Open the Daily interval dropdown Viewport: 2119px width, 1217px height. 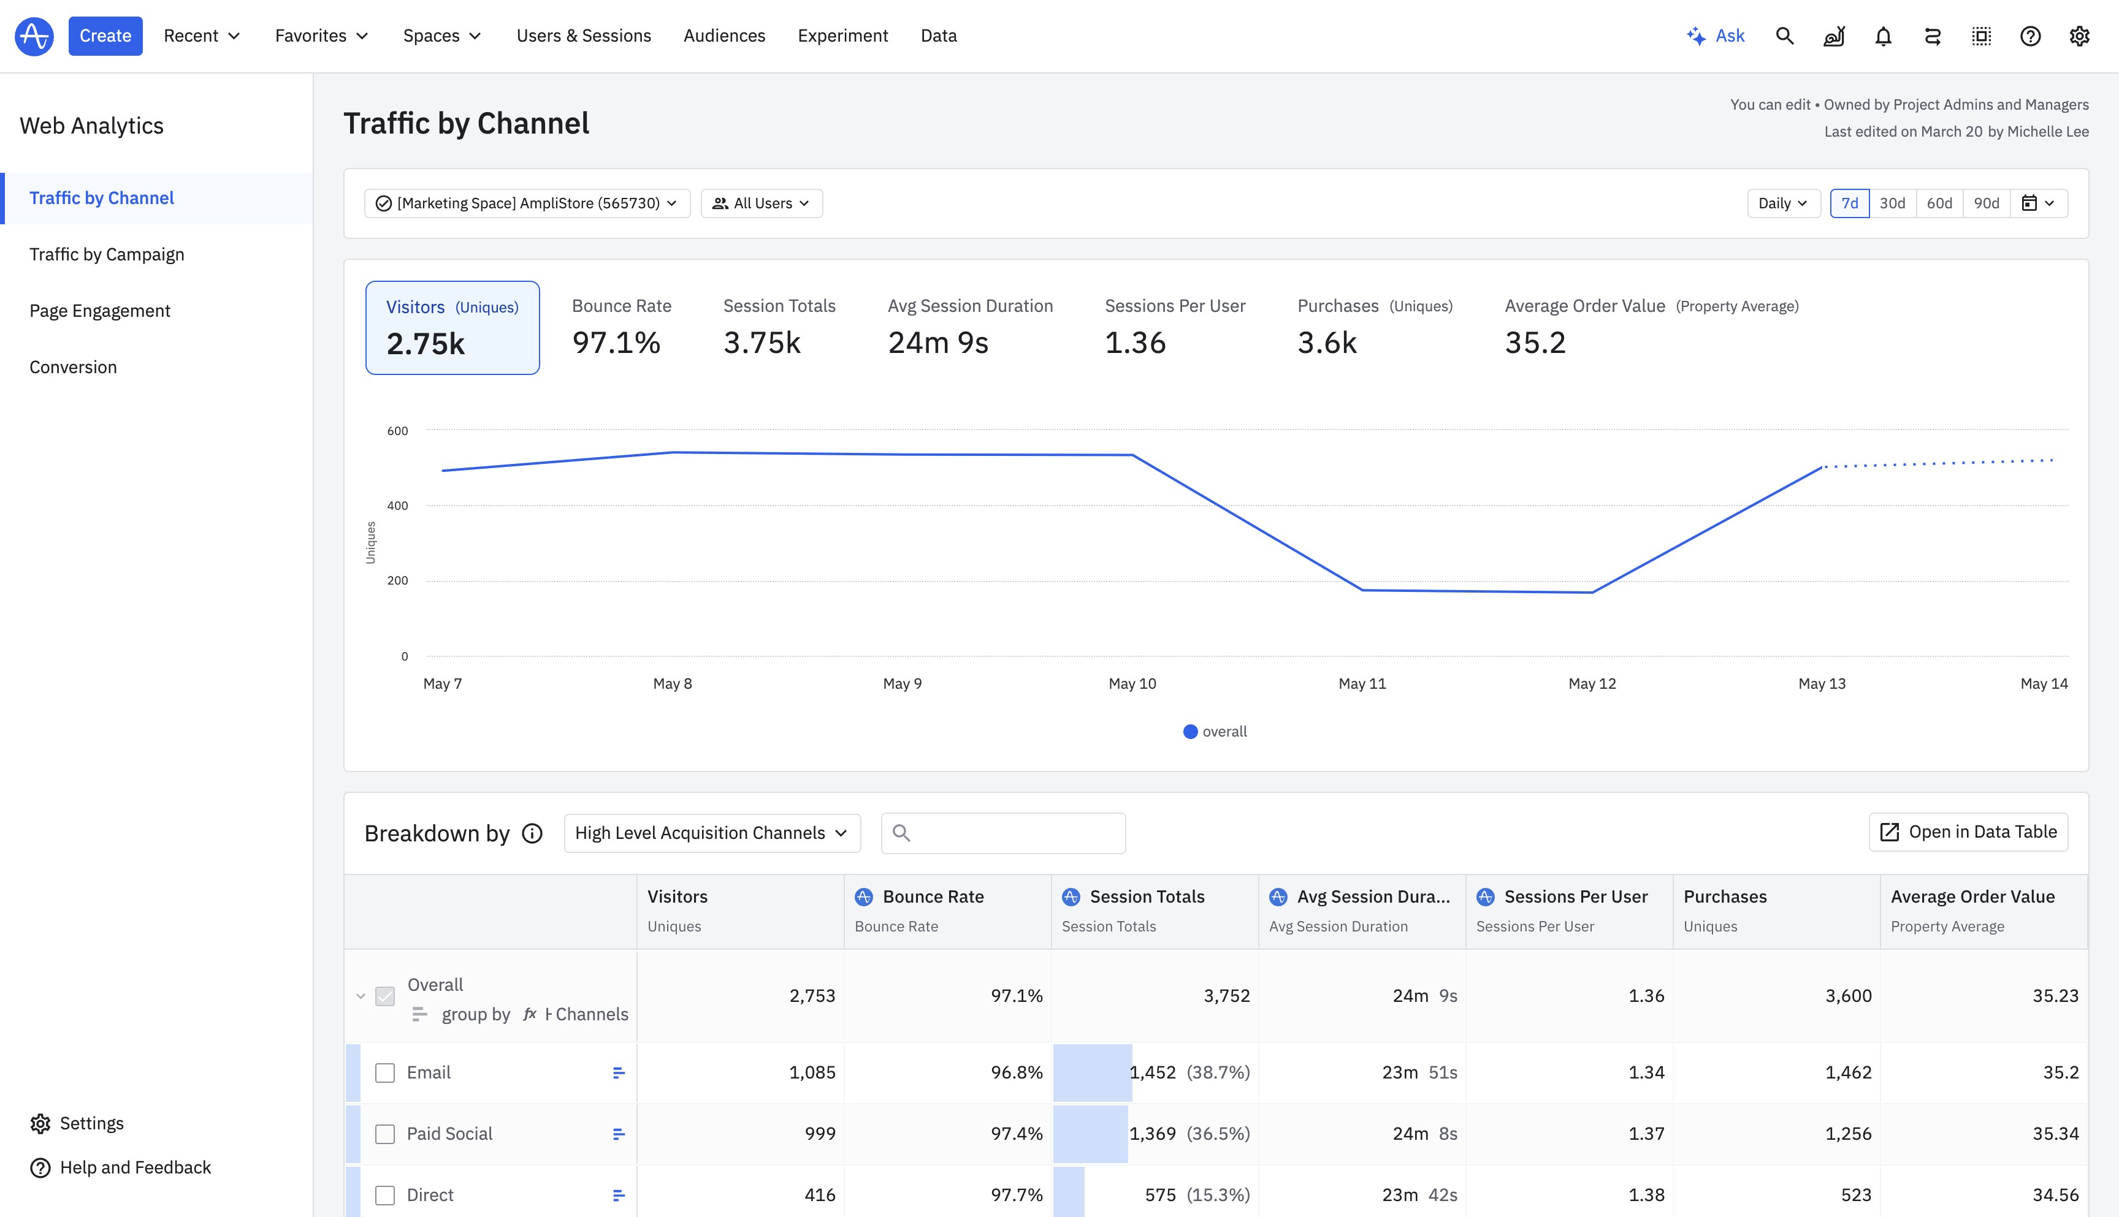coord(1783,203)
